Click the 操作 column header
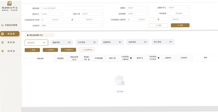 205,57
